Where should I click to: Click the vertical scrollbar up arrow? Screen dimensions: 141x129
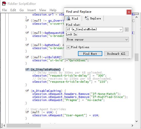click(x=136, y=17)
